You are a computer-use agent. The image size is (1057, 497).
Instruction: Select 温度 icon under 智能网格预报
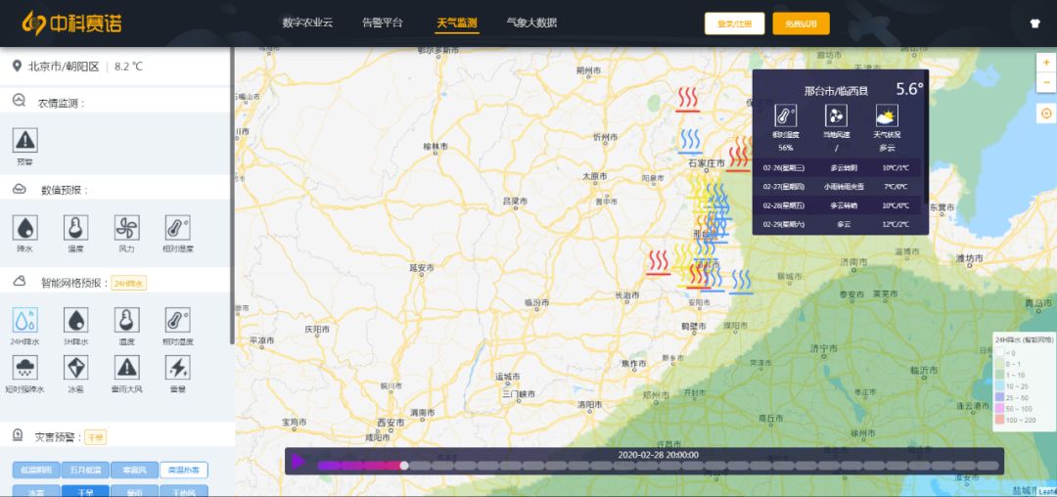[126, 320]
